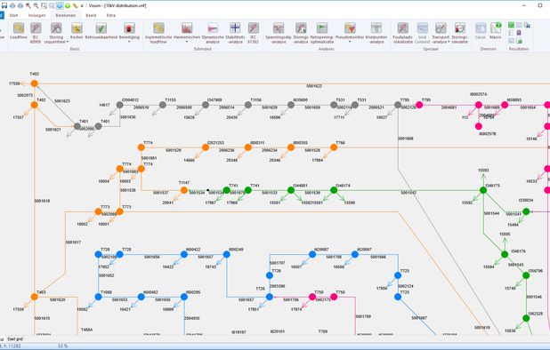Run Stabiliteits-analyse
This screenshot has height=350, width=550.
pyautogui.click(x=235, y=33)
